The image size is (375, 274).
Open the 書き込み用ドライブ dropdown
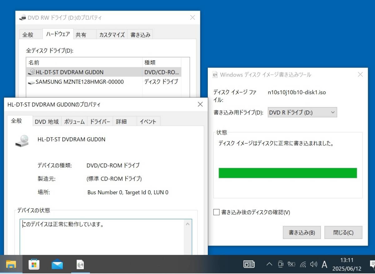coord(302,112)
